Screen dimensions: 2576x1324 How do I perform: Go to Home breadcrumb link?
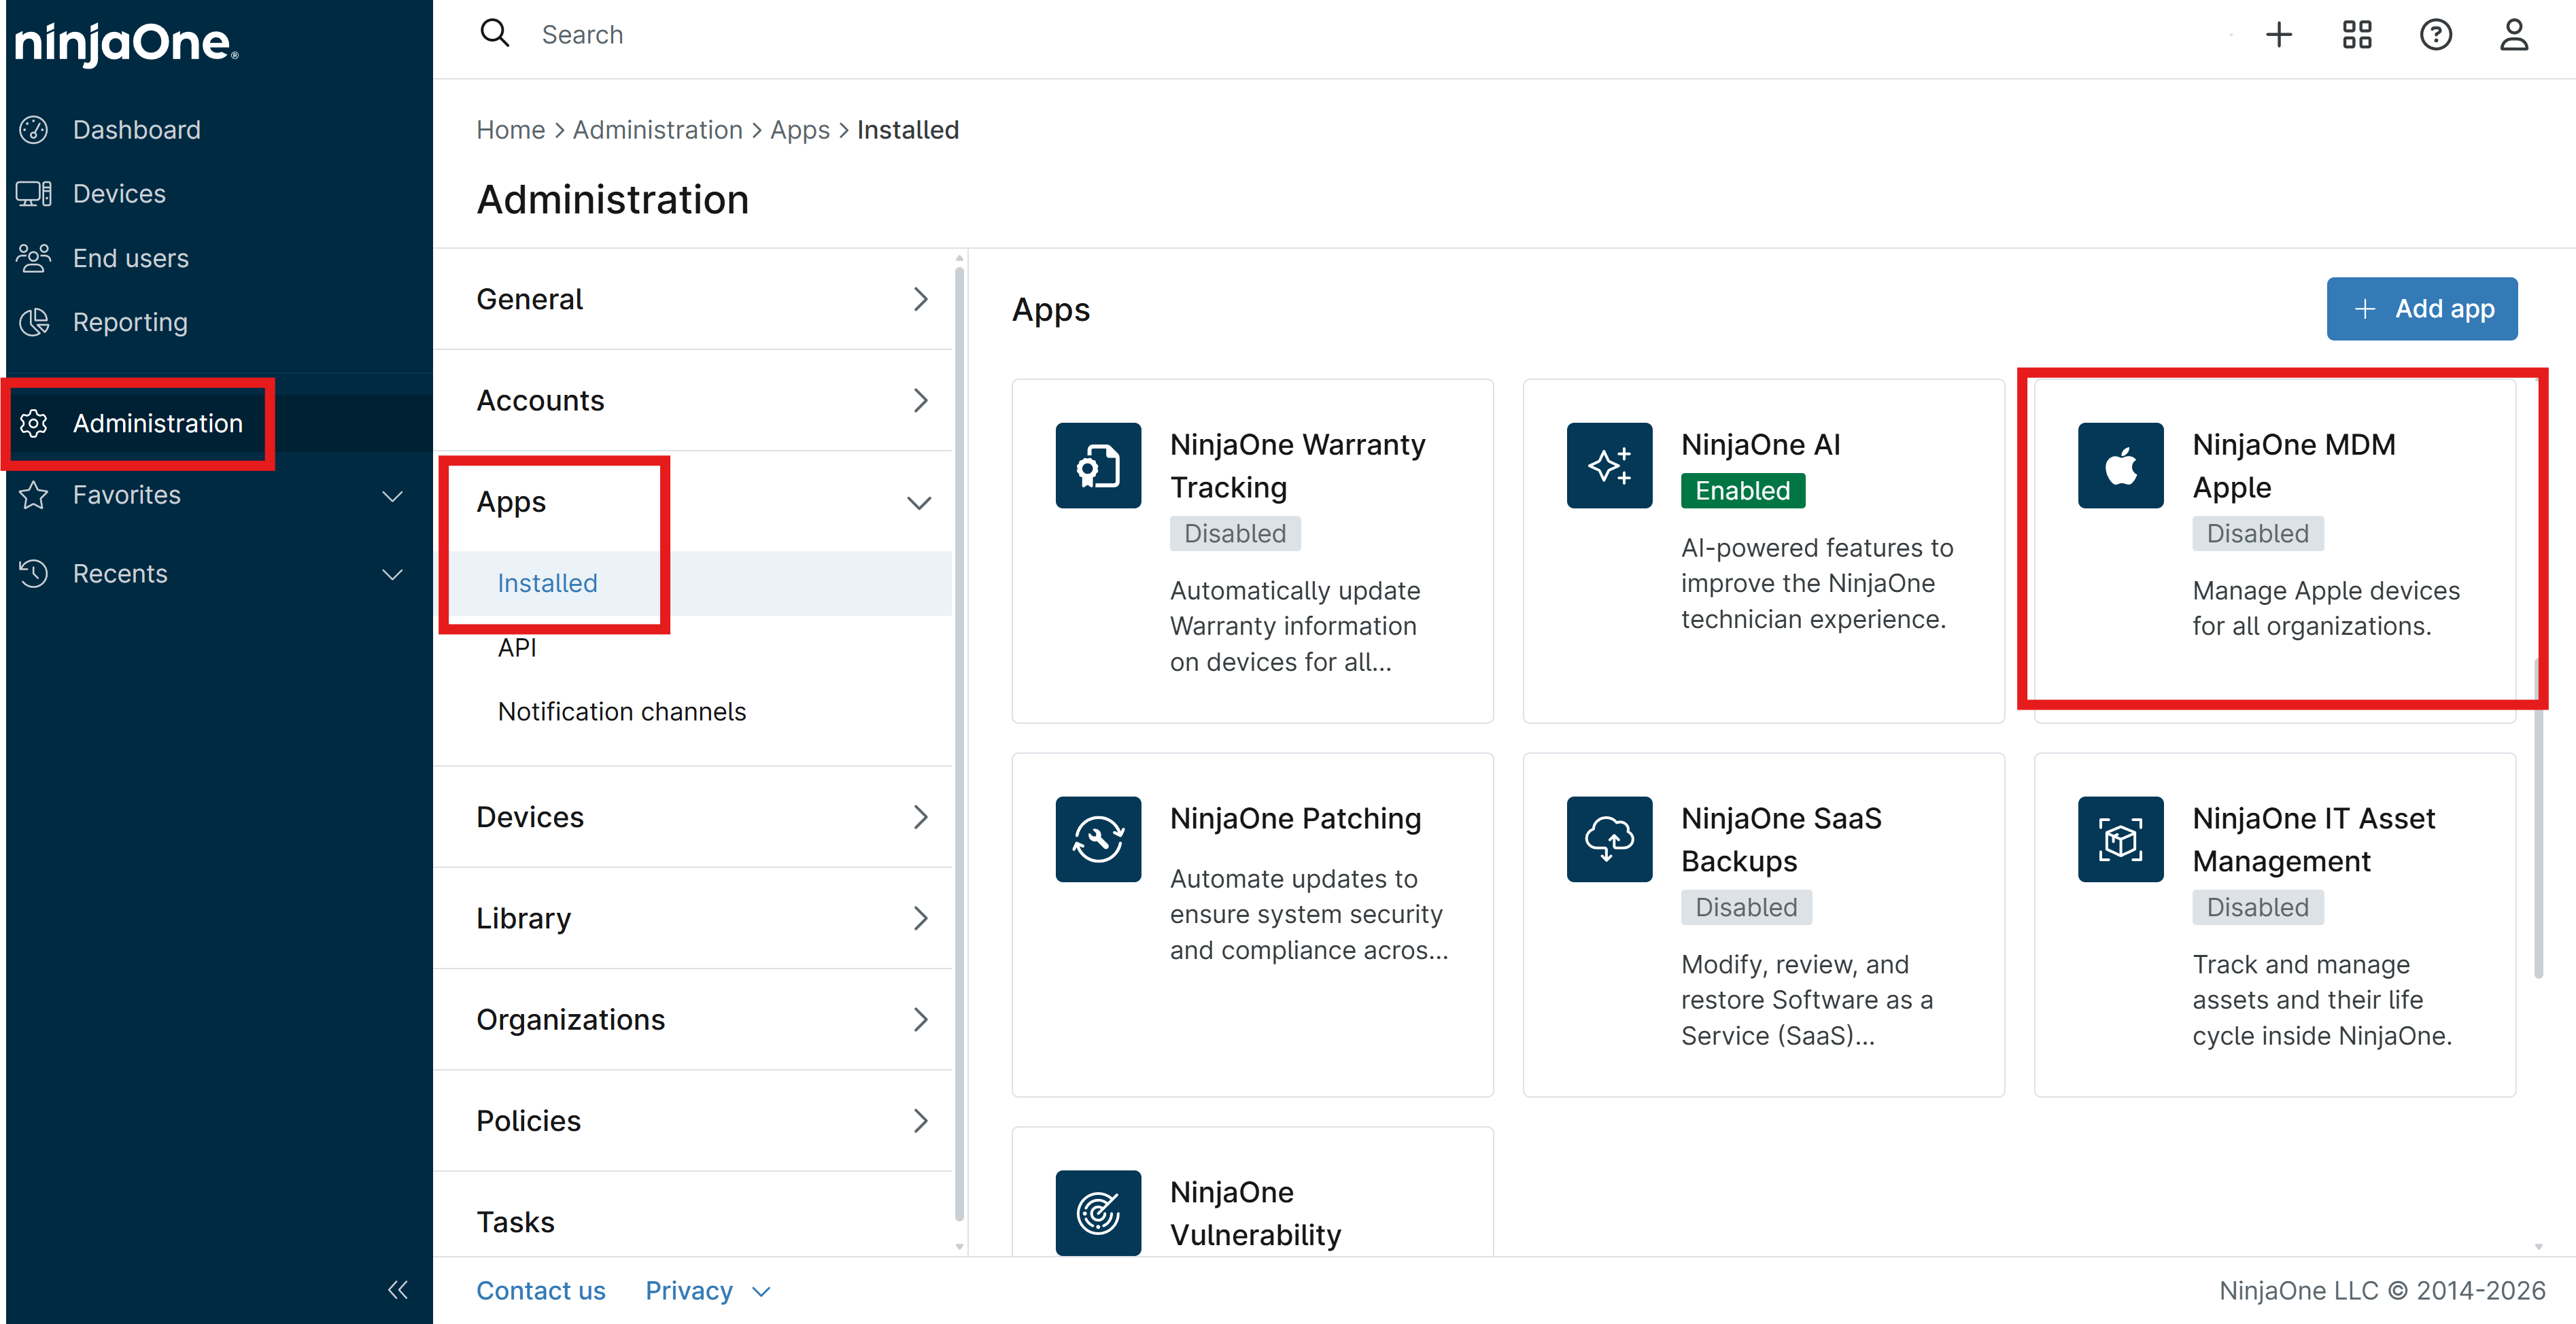[x=511, y=130]
